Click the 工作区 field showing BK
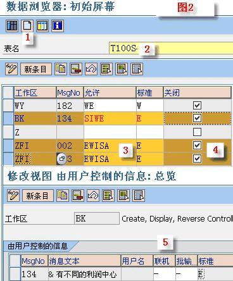Screen dimensions: 233x281 97,218
